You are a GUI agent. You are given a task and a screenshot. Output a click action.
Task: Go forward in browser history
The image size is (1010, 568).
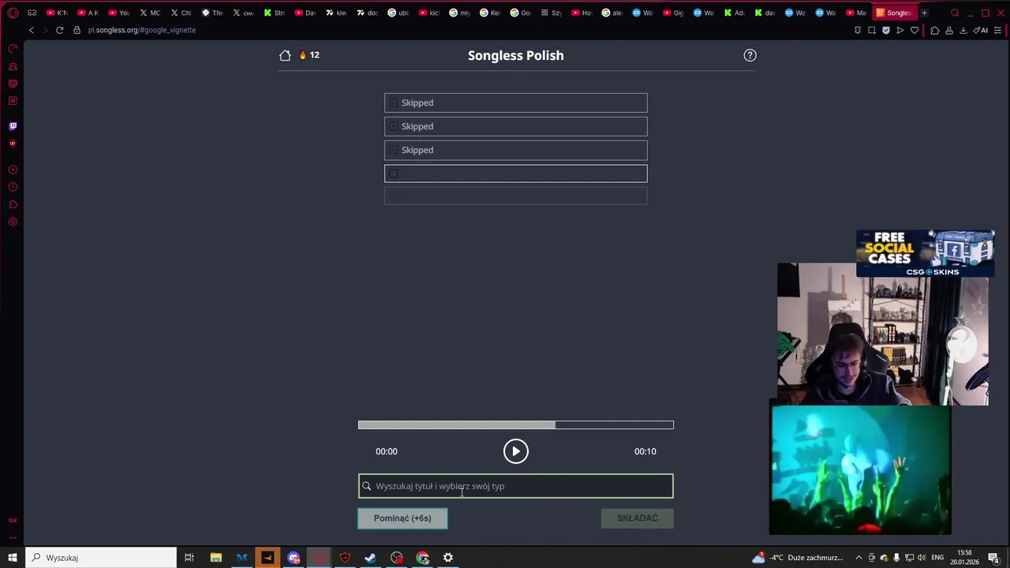click(x=45, y=30)
